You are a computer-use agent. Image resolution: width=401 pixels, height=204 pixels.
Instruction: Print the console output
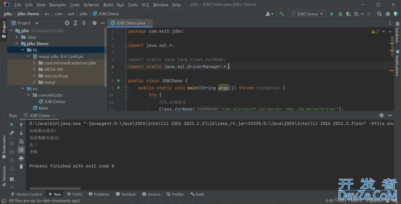coord(21,159)
